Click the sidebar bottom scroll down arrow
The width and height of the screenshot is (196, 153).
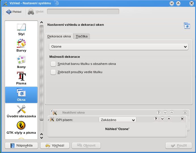[41, 138]
